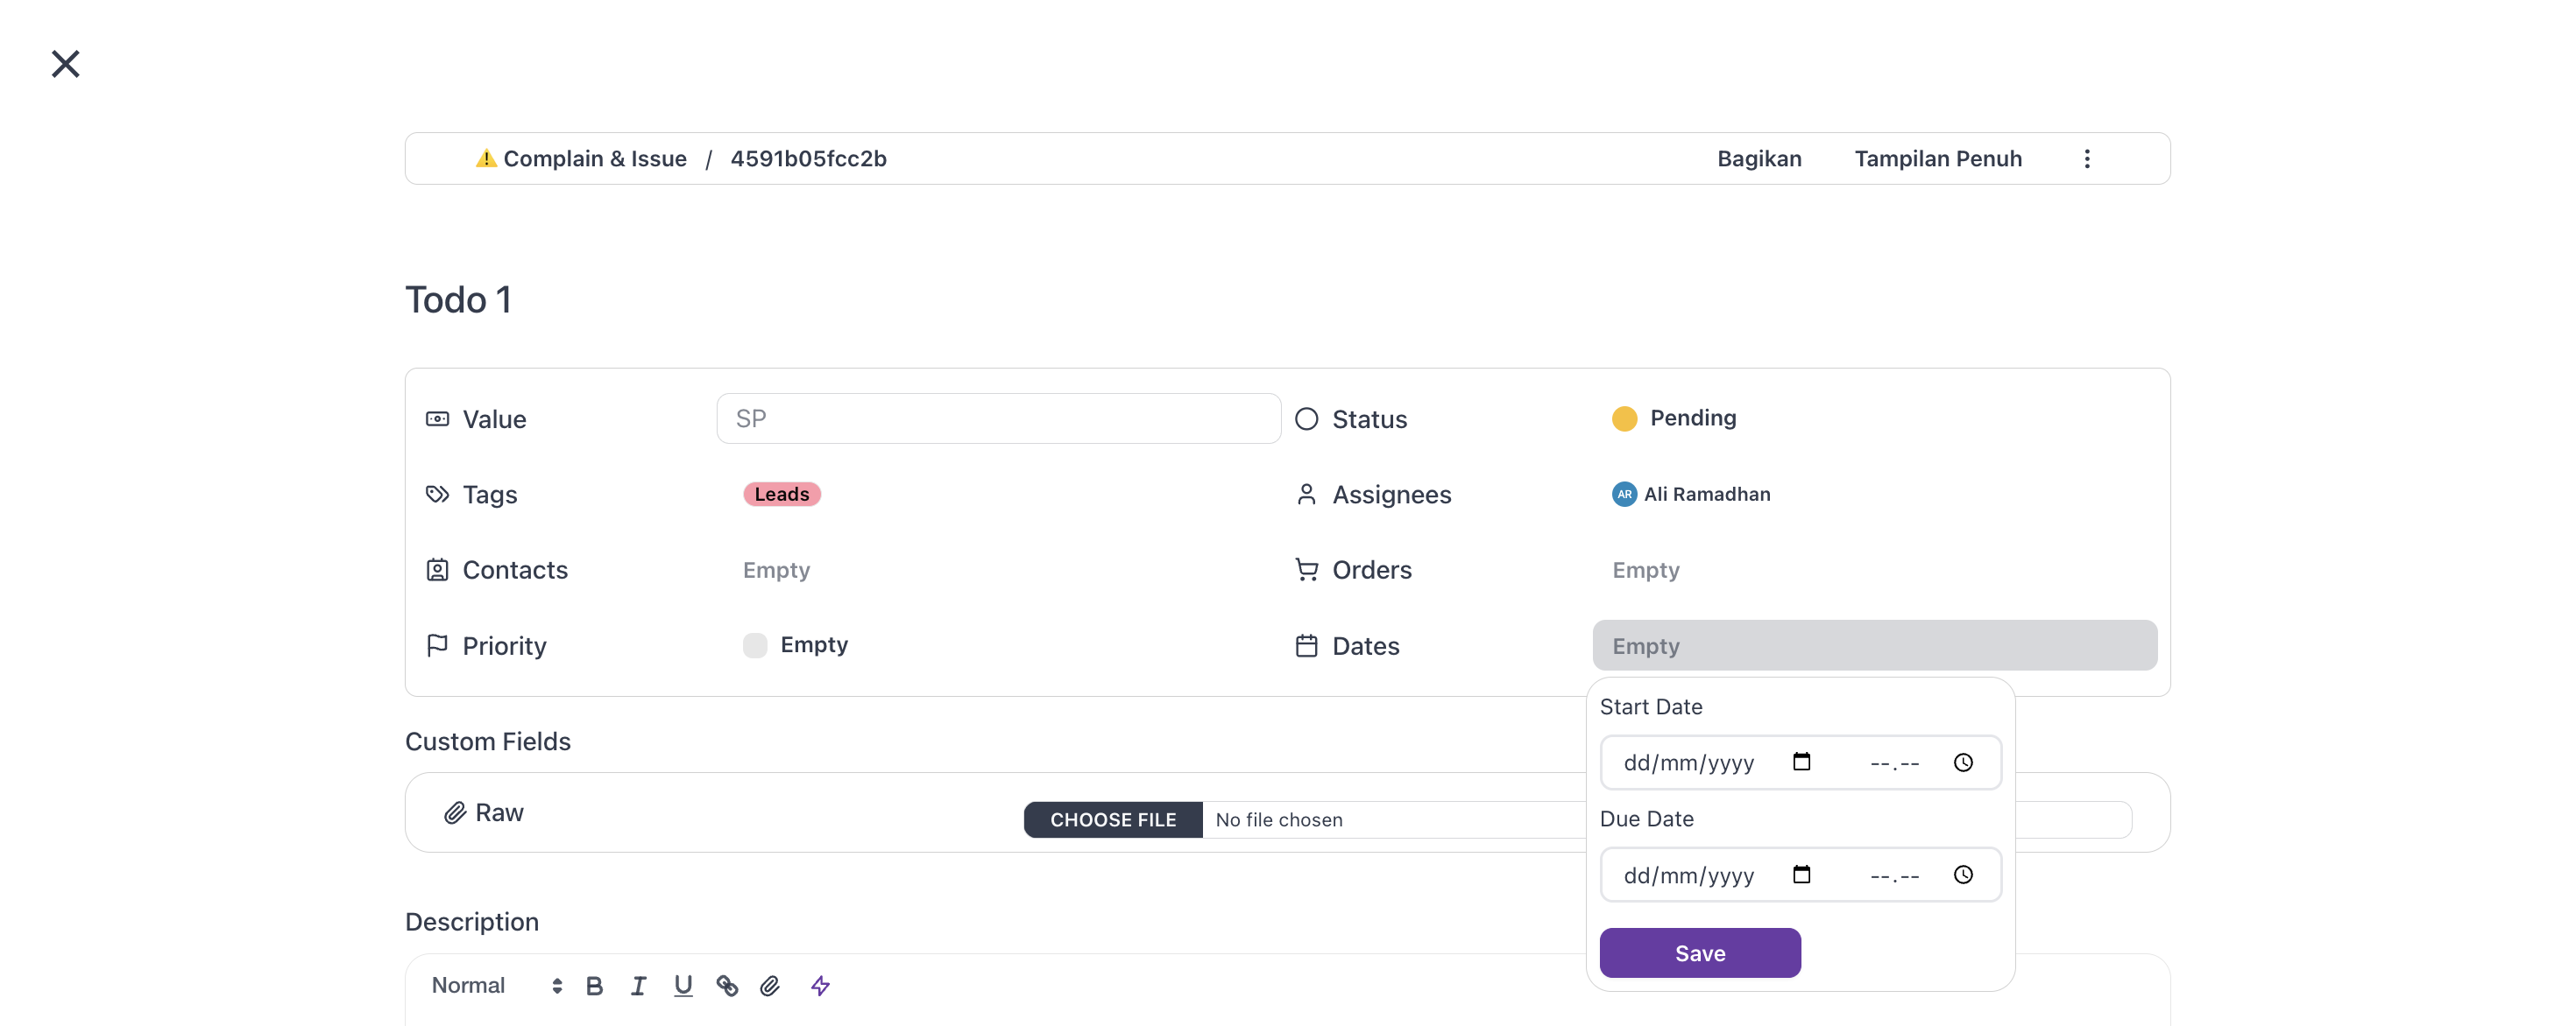Image resolution: width=2576 pixels, height=1026 pixels.
Task: Attach a file in description toolbar
Action: [x=769, y=986]
